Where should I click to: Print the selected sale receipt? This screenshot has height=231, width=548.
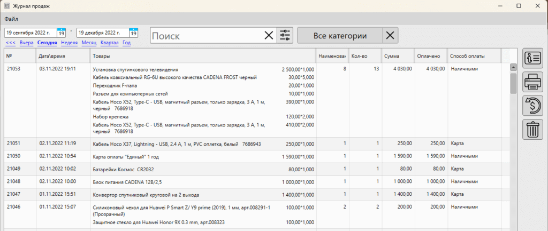(532, 82)
